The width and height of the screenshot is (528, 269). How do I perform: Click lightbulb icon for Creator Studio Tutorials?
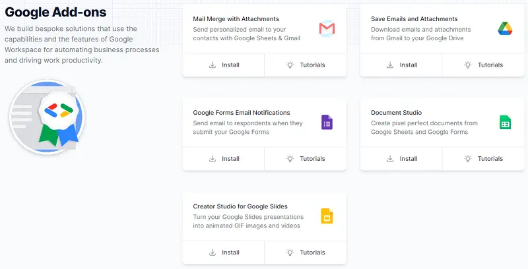290,252
